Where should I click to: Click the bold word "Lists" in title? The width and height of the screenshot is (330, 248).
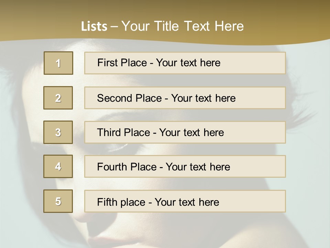pyautogui.click(x=94, y=27)
